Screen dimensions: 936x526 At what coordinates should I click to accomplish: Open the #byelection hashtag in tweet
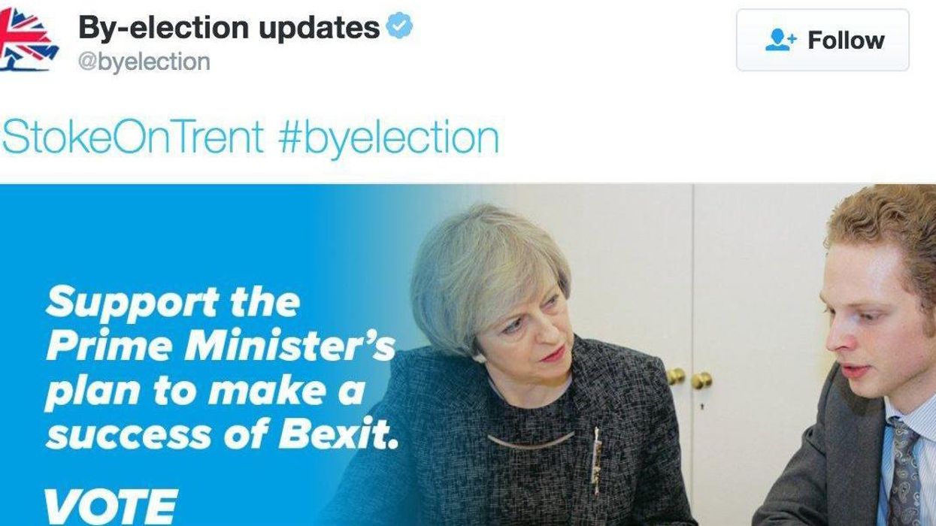pos(388,138)
